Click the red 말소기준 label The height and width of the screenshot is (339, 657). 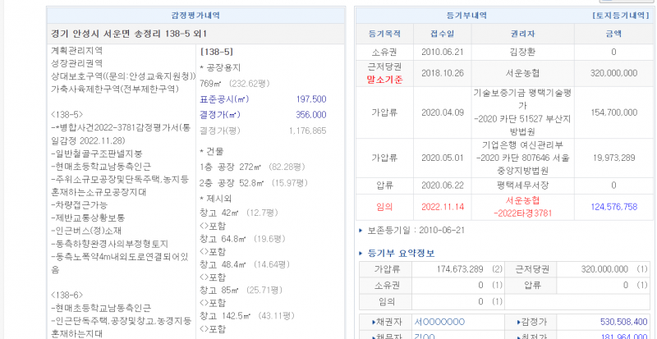click(x=384, y=80)
